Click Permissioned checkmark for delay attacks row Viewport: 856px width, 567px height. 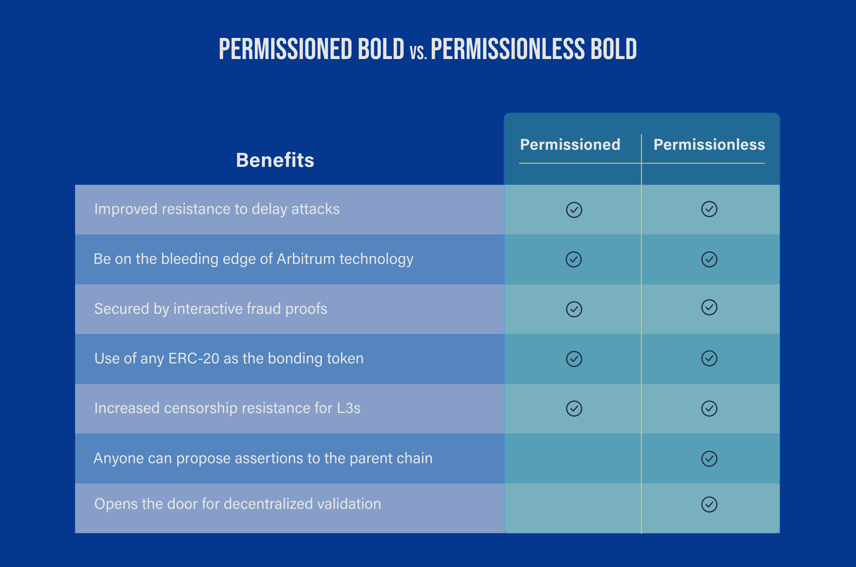click(x=574, y=210)
